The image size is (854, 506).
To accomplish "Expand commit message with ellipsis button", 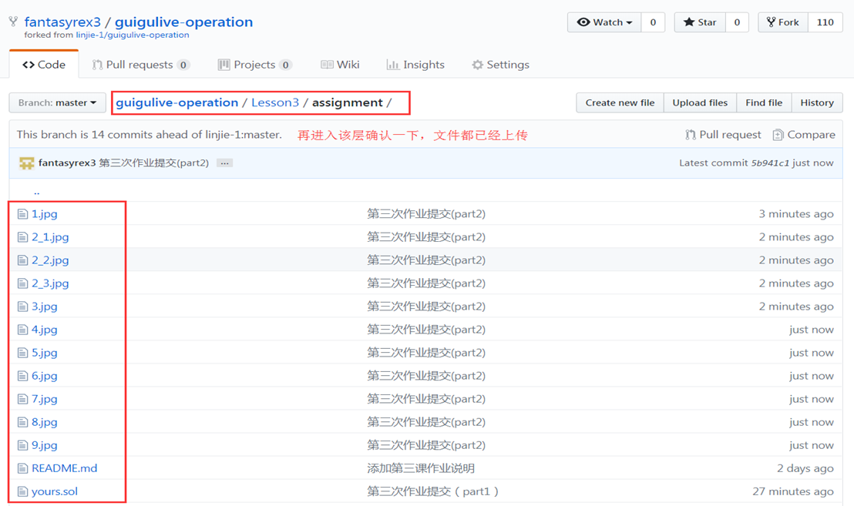I will click(224, 163).
